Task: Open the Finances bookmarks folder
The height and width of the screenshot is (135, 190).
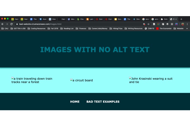Action: pyautogui.click(x=81, y=29)
